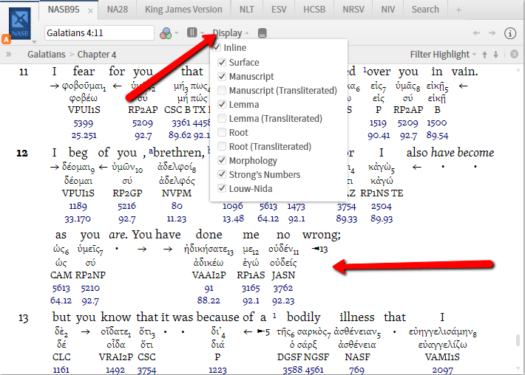Expand the contents pane chevrons
The height and width of the screenshot is (375, 525).
pyautogui.click(x=8, y=54)
